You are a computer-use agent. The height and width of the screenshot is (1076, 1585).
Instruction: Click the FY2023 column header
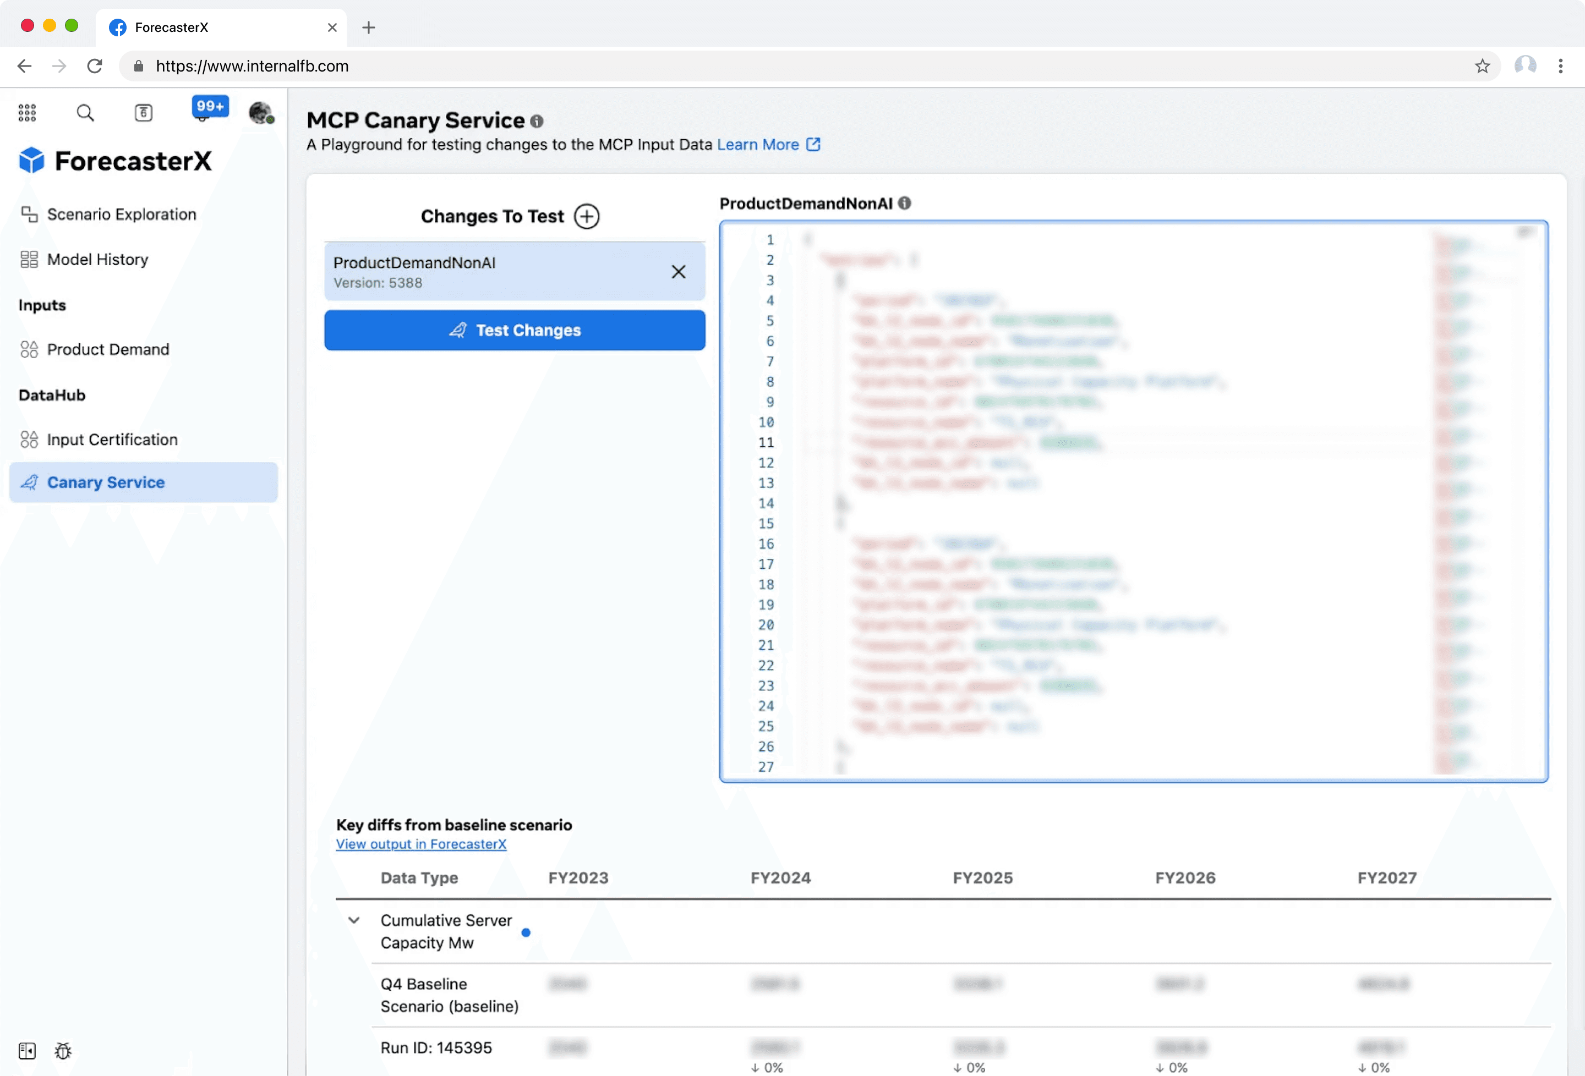pos(578,879)
